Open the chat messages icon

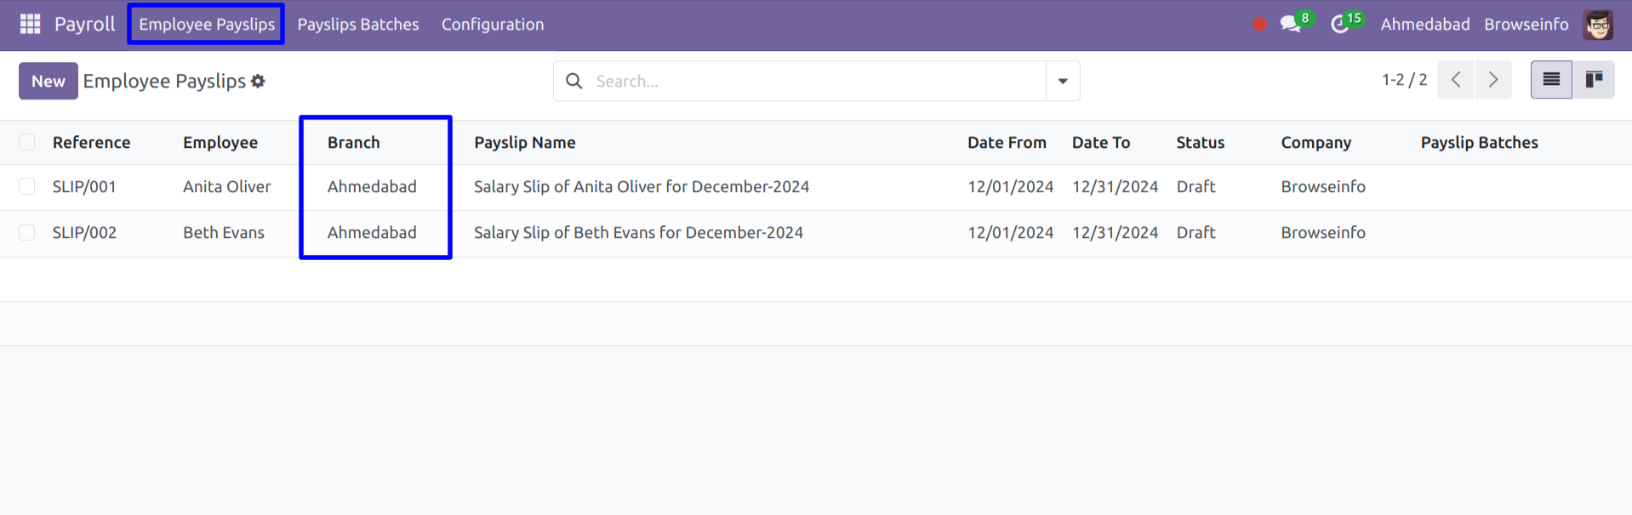(1292, 24)
